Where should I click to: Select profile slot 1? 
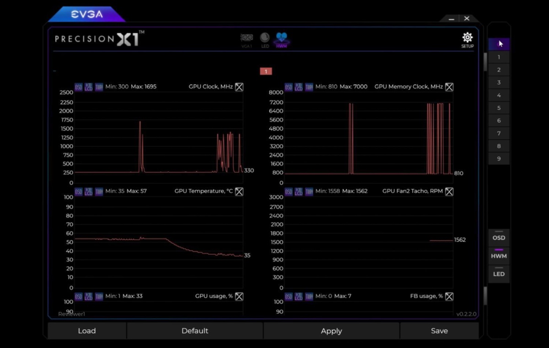click(499, 57)
